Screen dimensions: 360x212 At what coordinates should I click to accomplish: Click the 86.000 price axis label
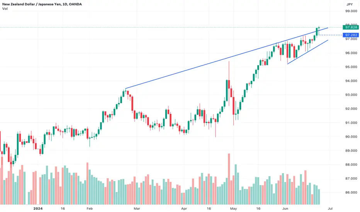point(351,192)
